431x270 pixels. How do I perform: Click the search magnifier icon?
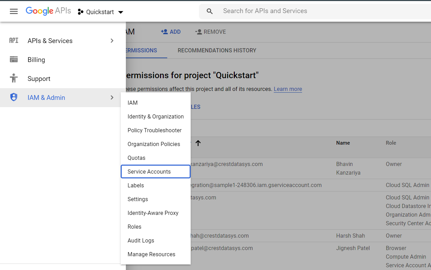[210, 11]
